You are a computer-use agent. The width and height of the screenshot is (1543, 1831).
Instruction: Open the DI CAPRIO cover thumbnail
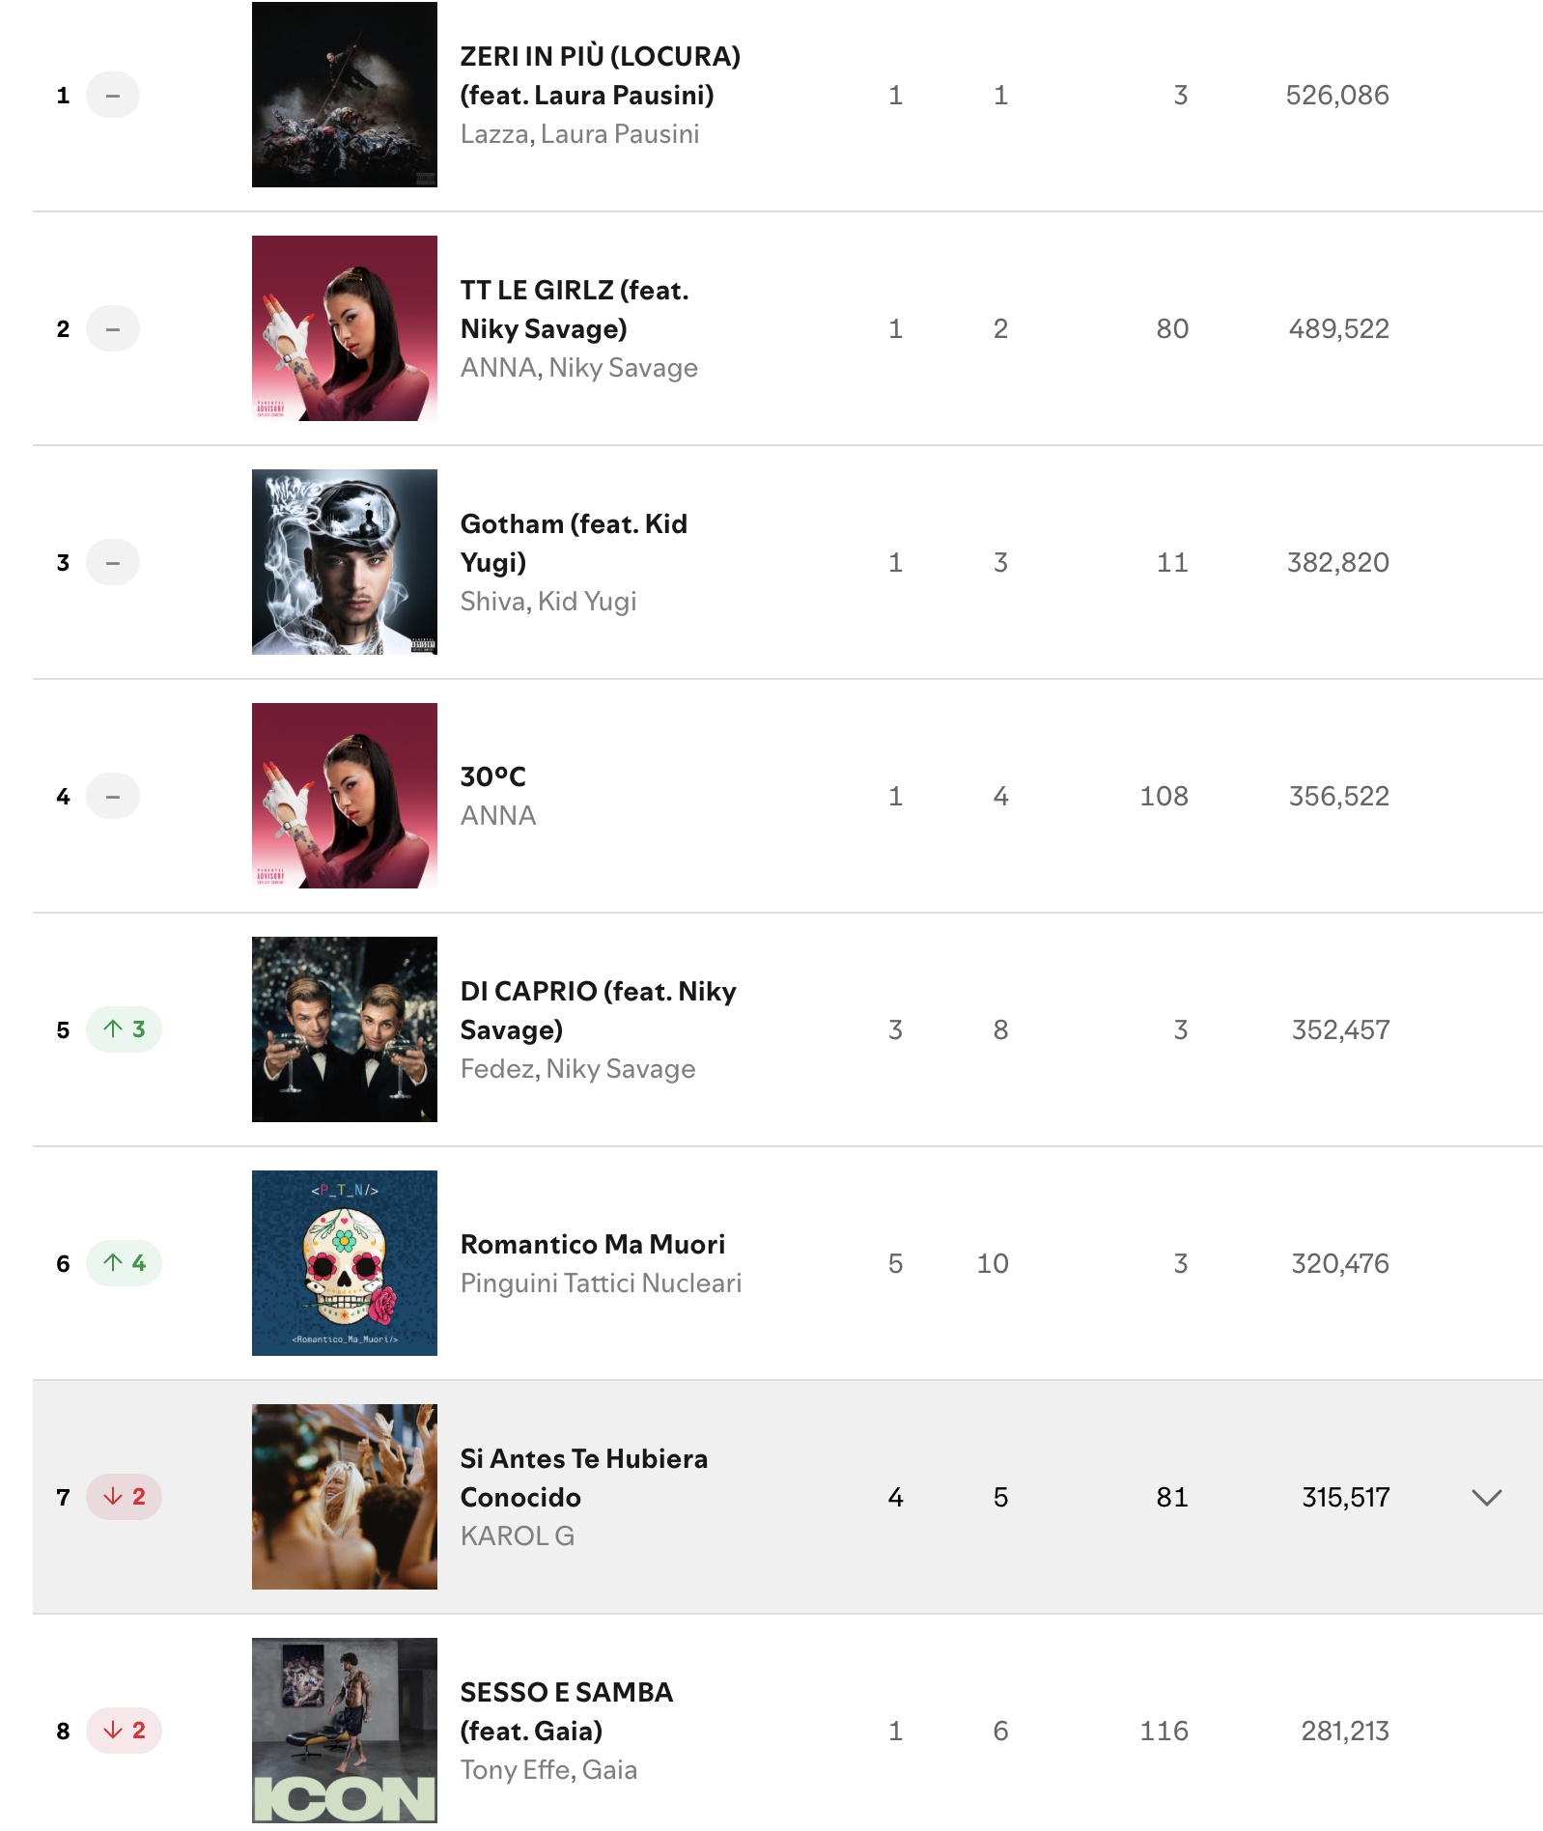coord(344,1029)
